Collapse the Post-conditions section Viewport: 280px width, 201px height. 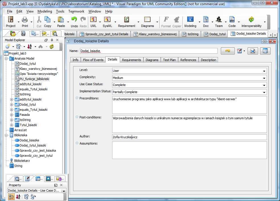[77, 117]
